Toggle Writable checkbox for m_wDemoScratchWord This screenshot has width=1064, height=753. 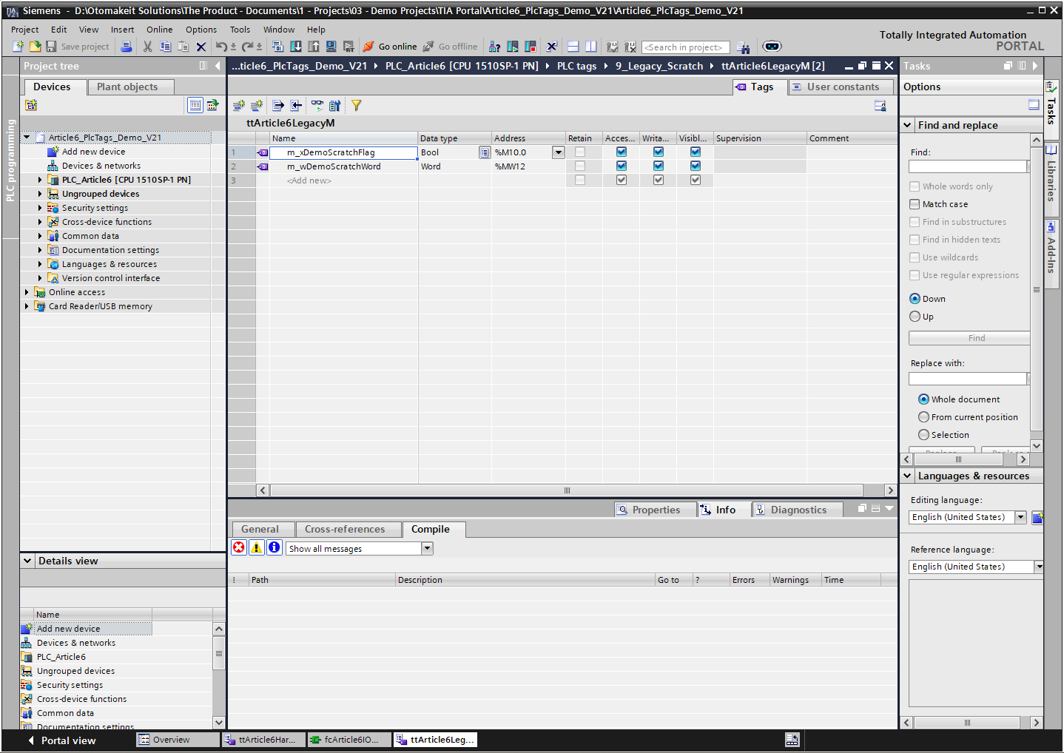659,166
